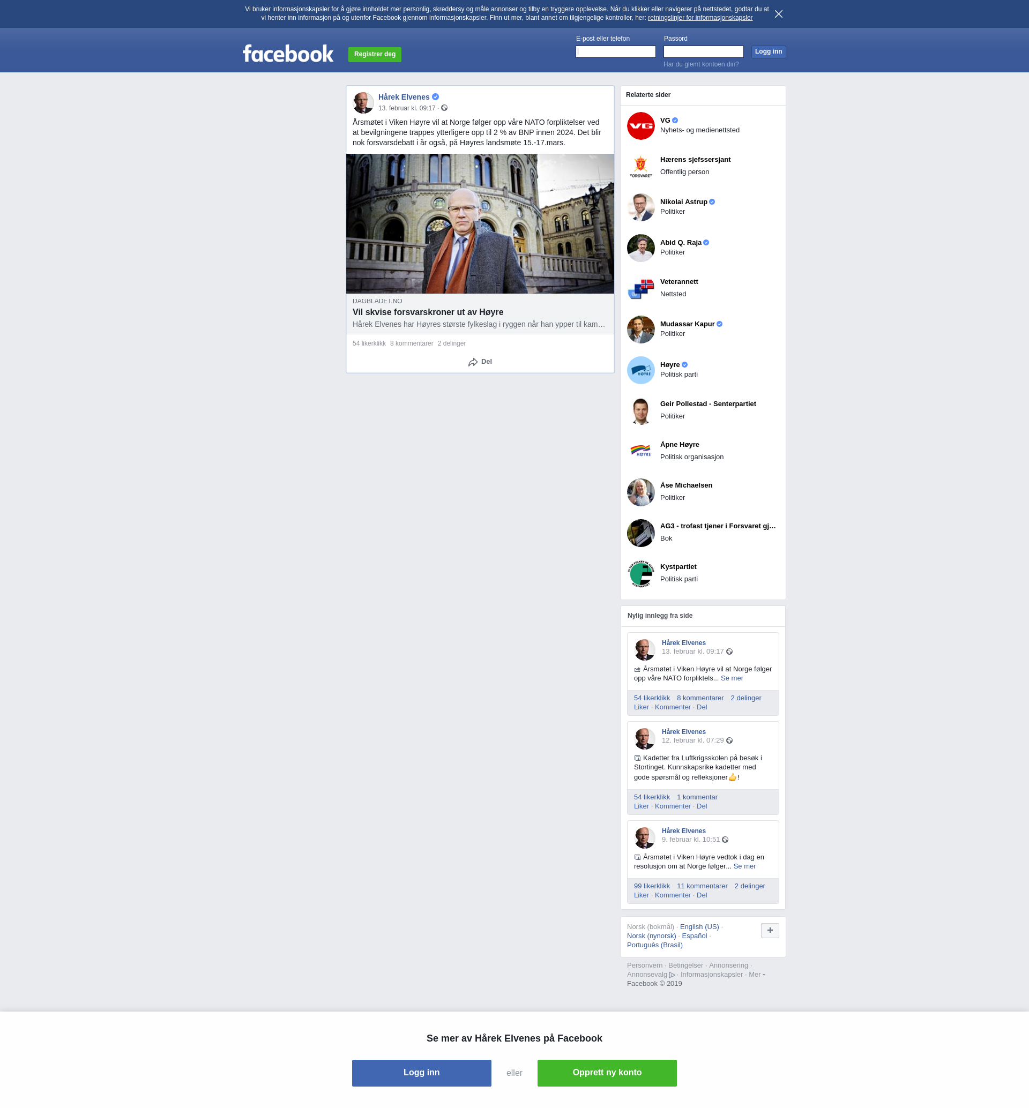Click Hårek Elvenes profile picture in post
1029x1108 pixels.
(363, 102)
